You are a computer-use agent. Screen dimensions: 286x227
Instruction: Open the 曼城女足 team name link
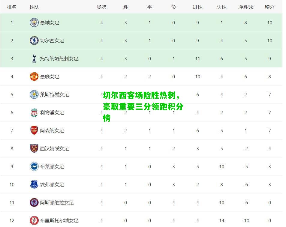(x=50, y=22)
